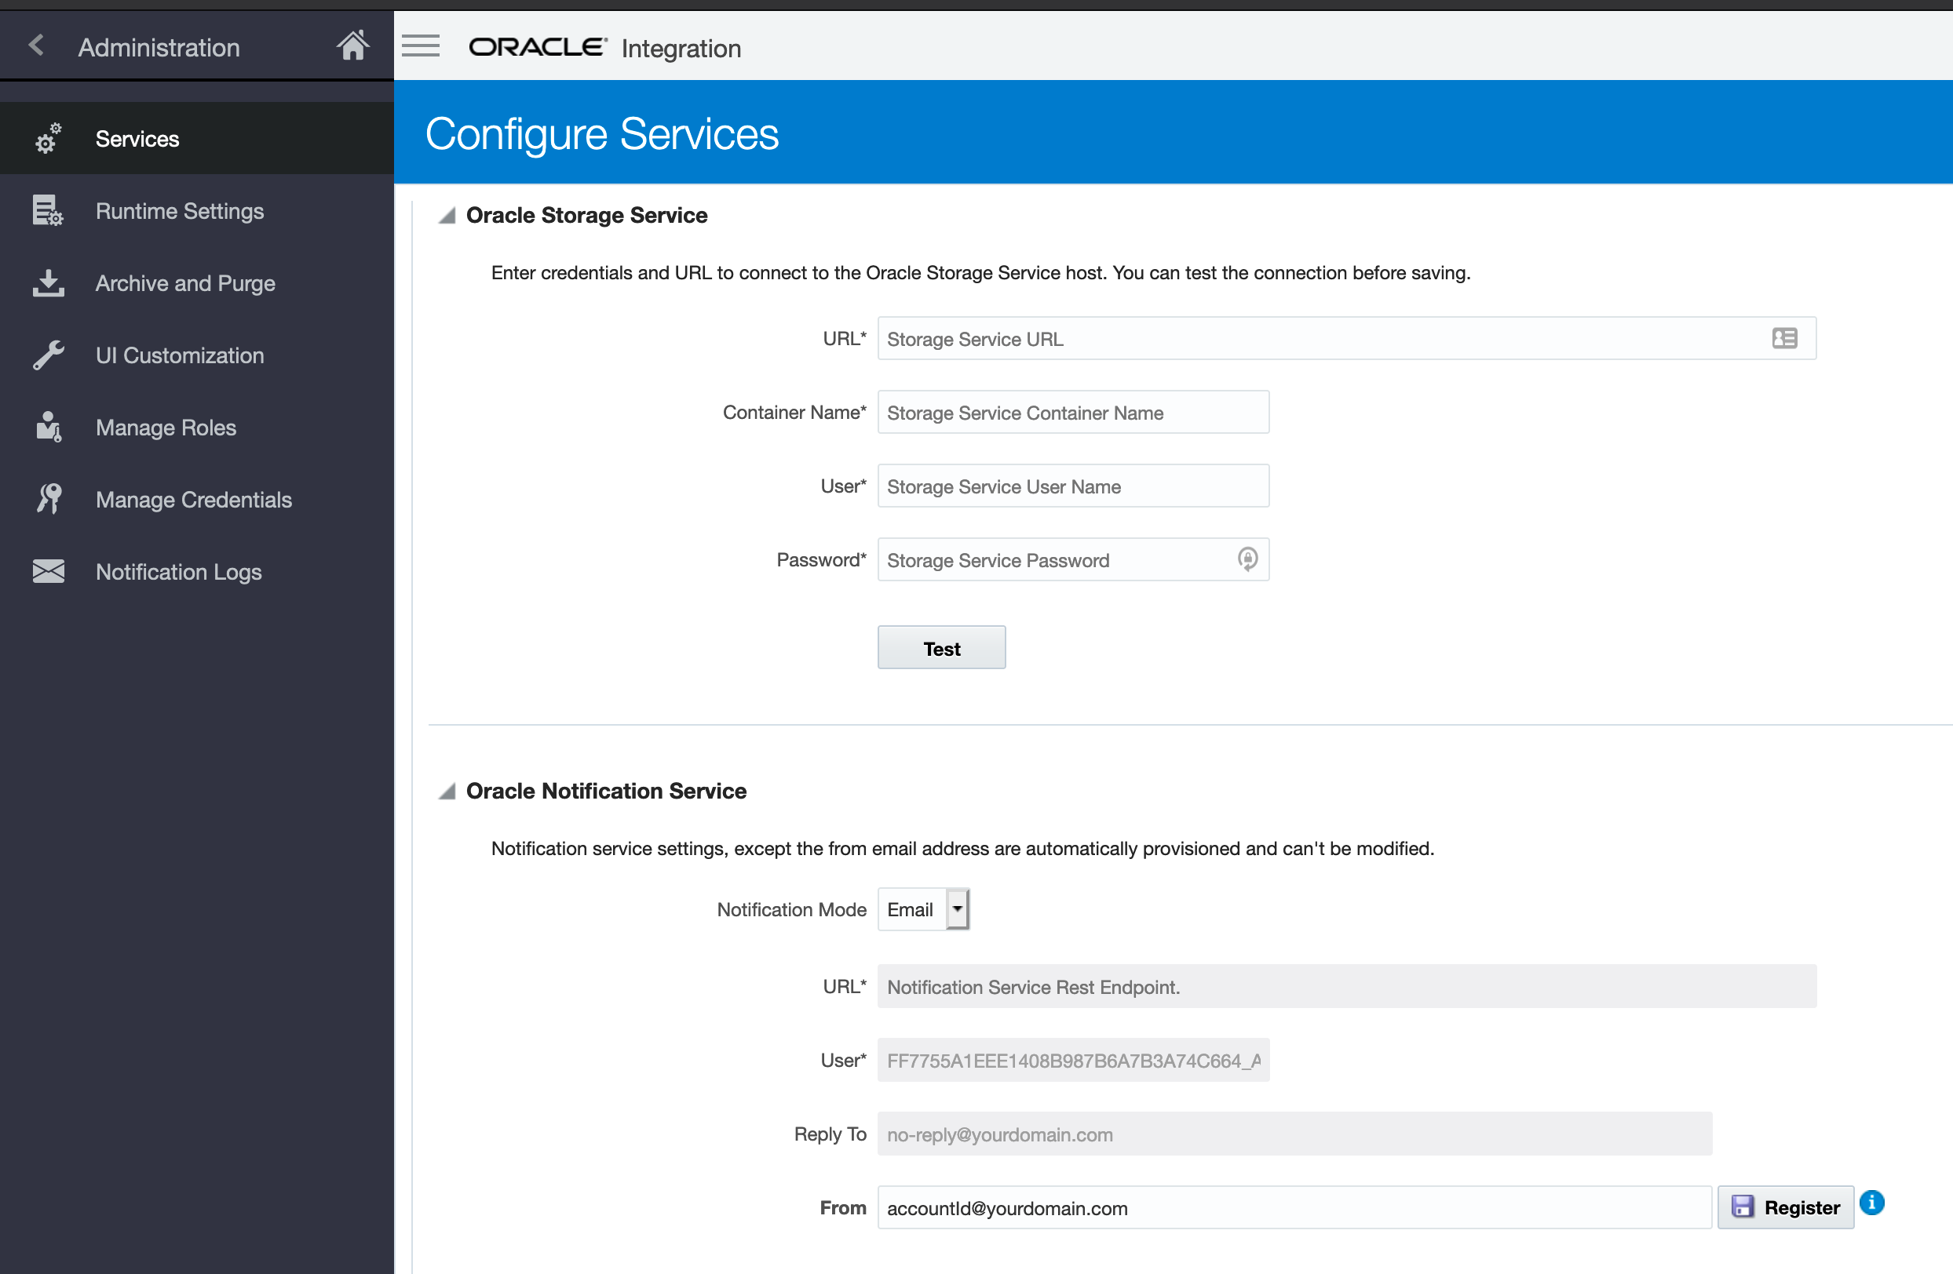Go to Manage Roles page
The image size is (1953, 1274).
tap(166, 428)
